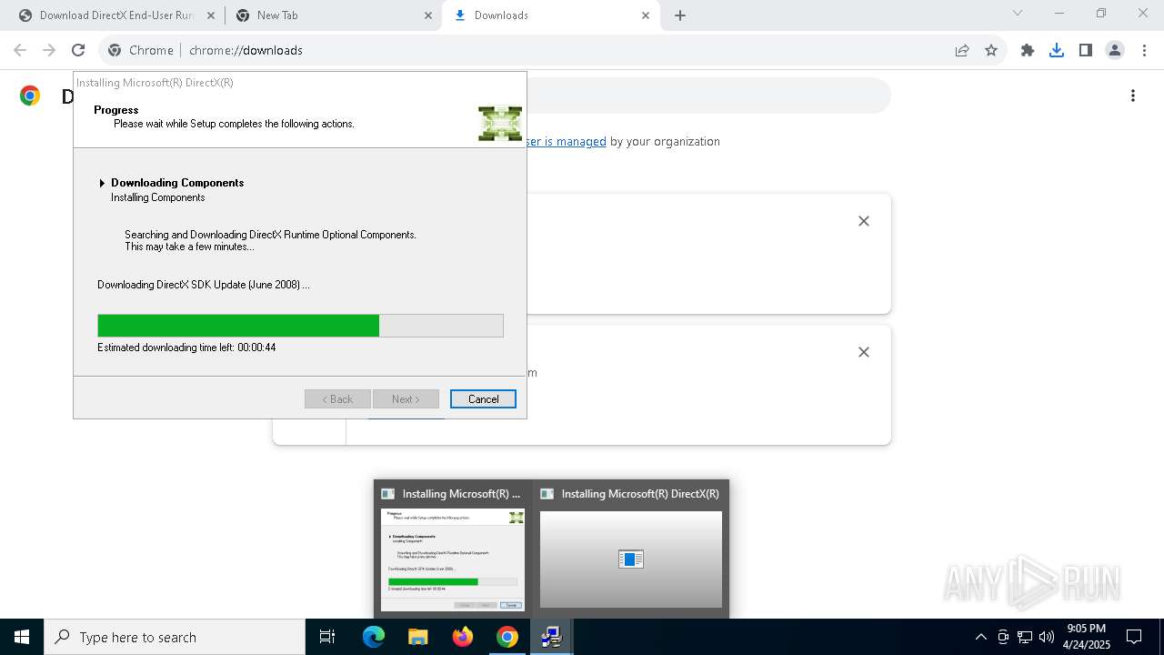Select the first Installing Microsoft(R) preview thumbnail
This screenshot has height=655, width=1164.
click(x=453, y=549)
